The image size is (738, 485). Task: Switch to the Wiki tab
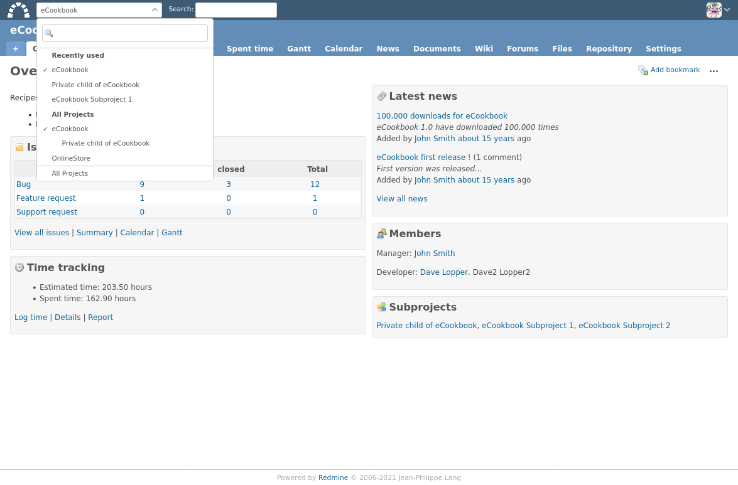(484, 49)
